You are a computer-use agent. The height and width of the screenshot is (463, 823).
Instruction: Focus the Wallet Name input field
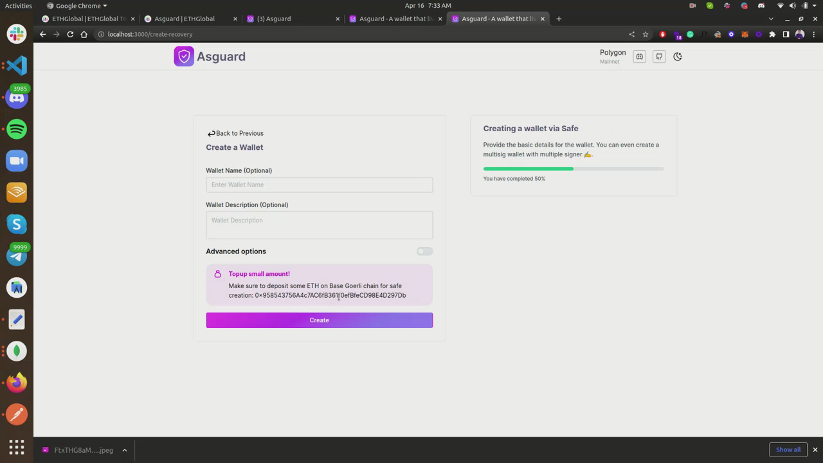click(320, 185)
